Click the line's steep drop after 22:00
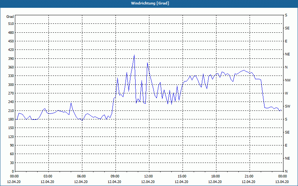 pyautogui.click(x=263, y=94)
